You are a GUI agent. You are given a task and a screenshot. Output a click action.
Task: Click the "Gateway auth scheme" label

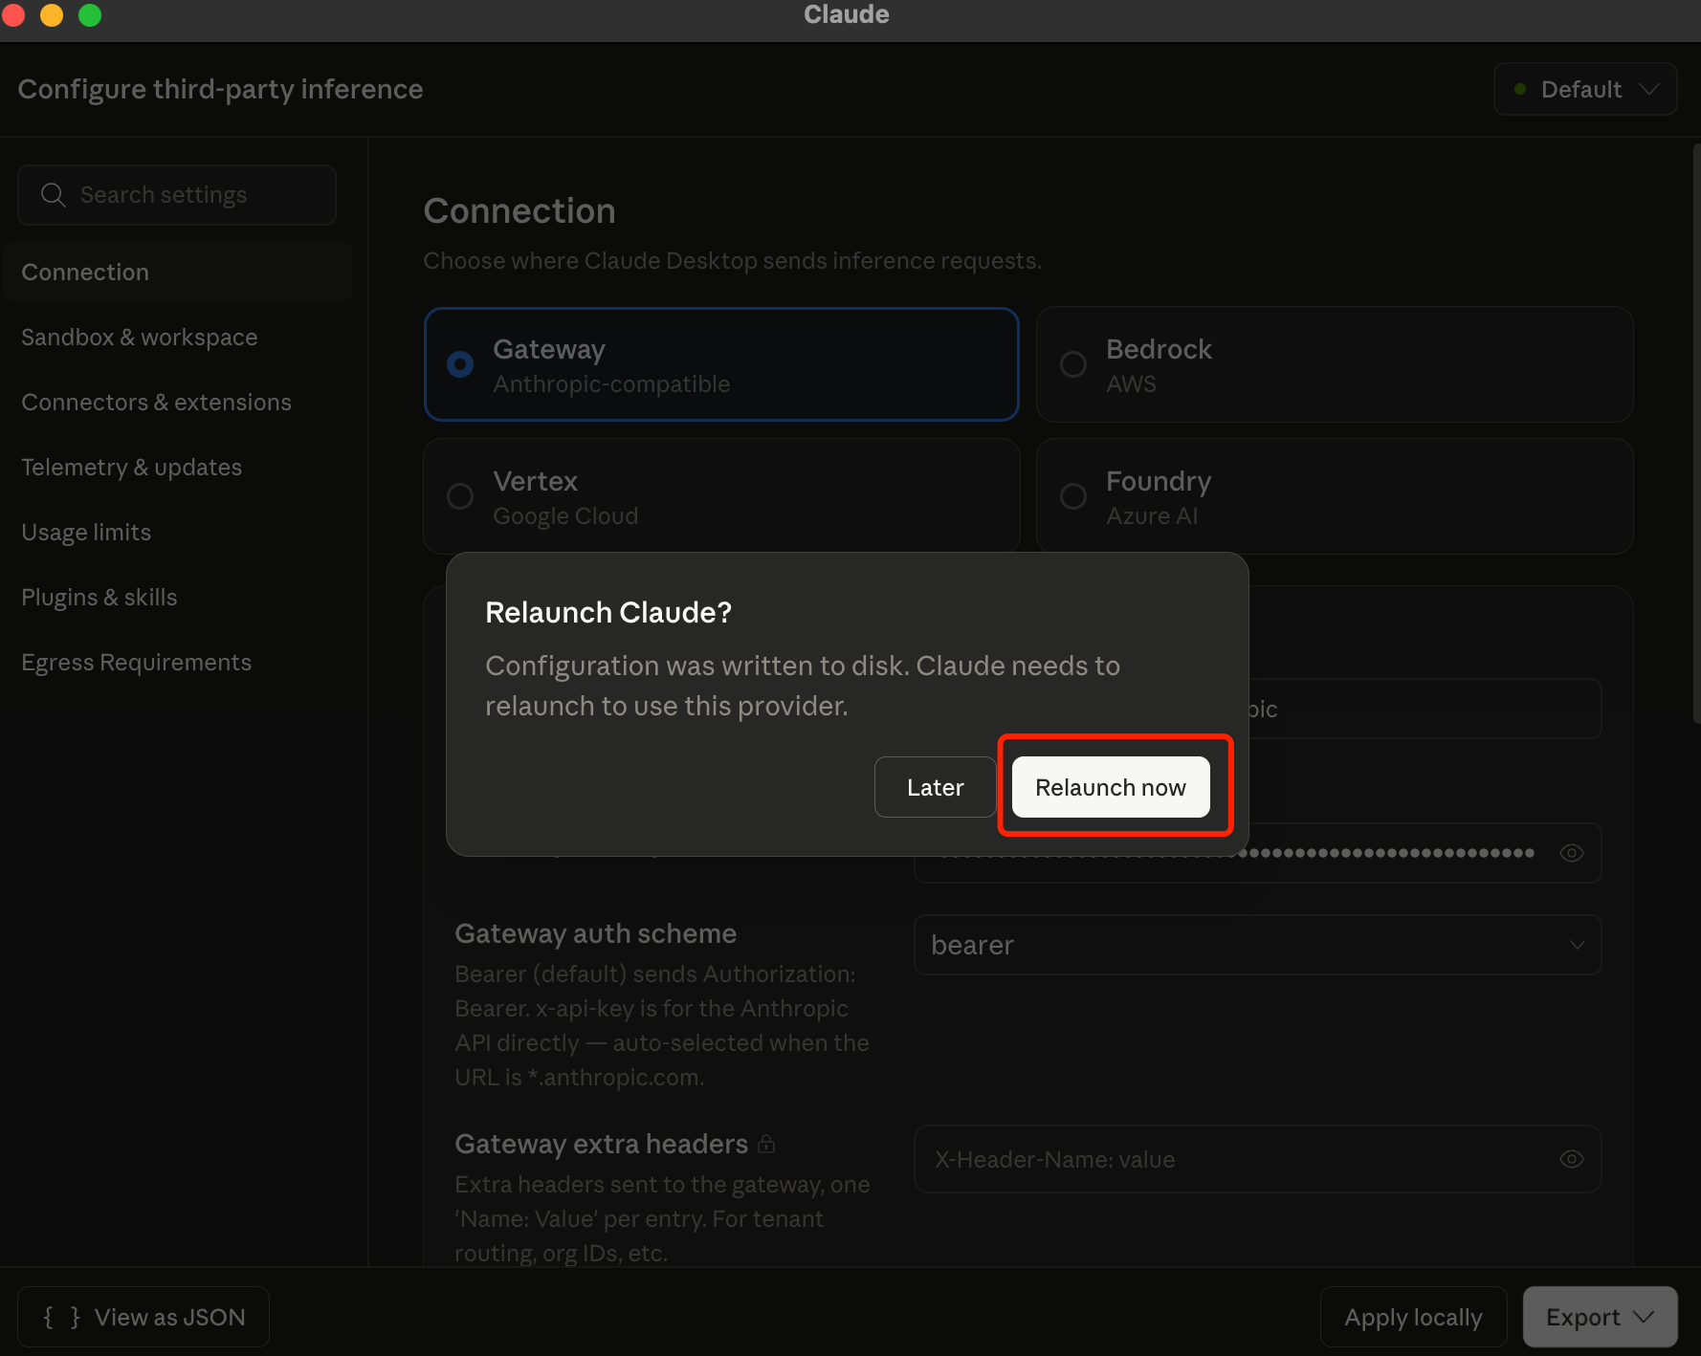(595, 933)
